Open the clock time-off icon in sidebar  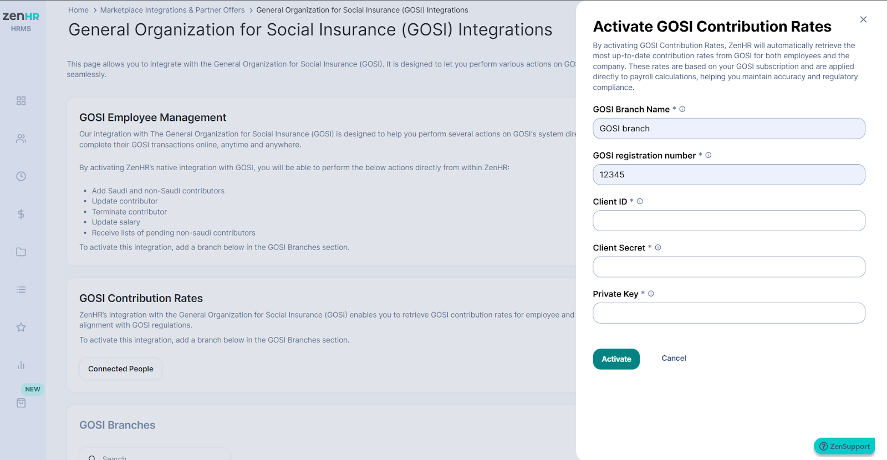coord(21,176)
